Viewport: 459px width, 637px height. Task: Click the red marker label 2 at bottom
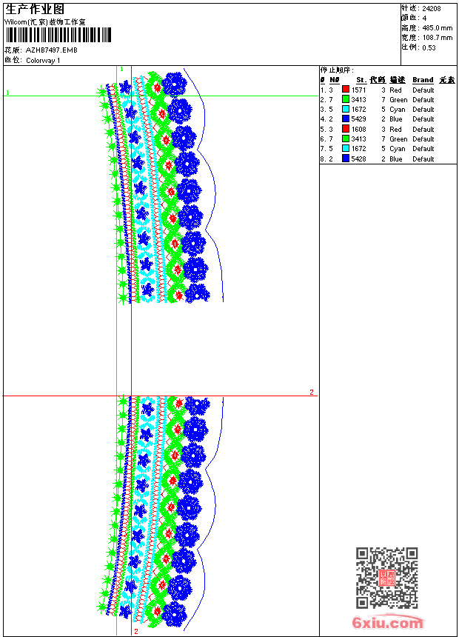tap(136, 632)
